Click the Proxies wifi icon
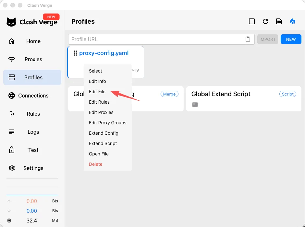Screen dimensions: 305x227 12,59
